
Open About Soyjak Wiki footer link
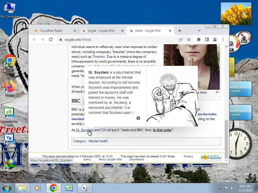click(110, 159)
